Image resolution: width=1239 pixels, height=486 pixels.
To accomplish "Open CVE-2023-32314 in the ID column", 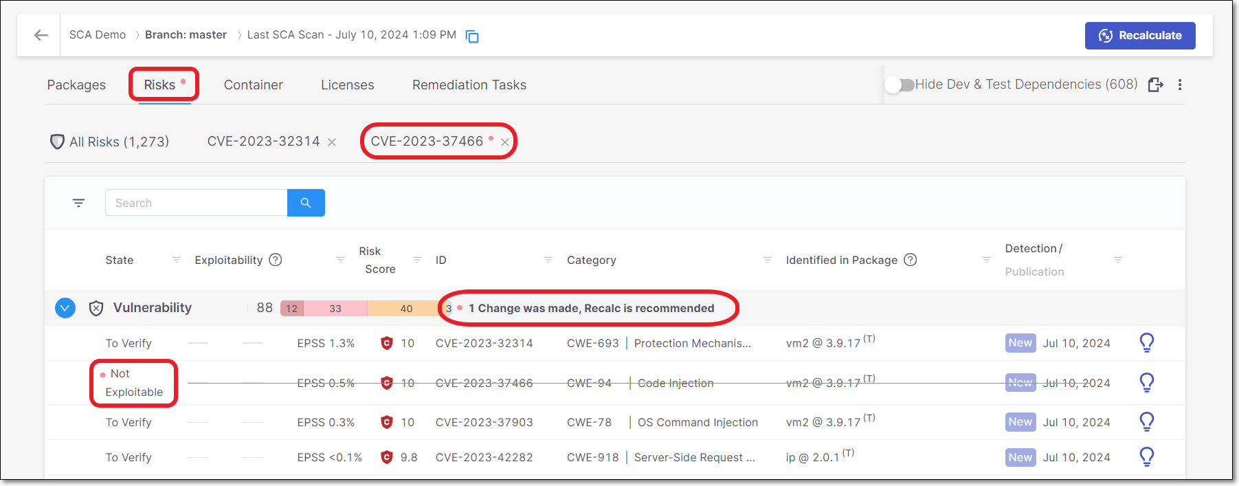I will coord(484,343).
